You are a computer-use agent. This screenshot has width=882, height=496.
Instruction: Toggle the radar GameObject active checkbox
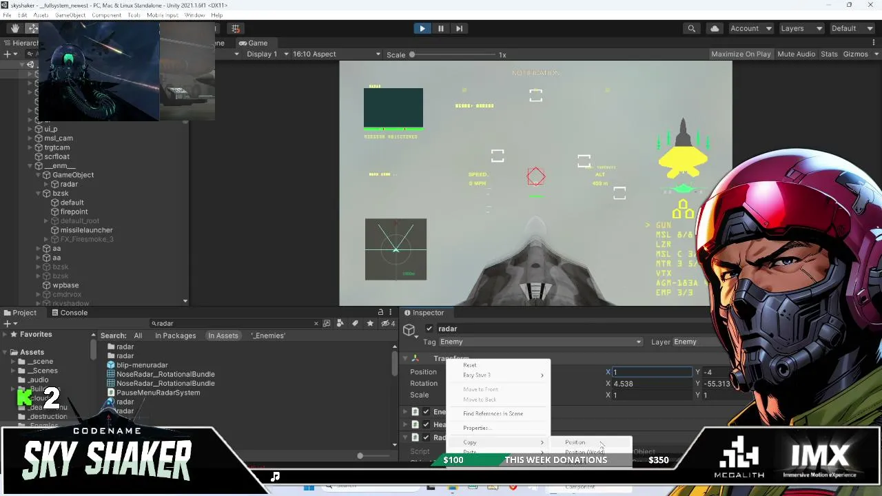(429, 329)
